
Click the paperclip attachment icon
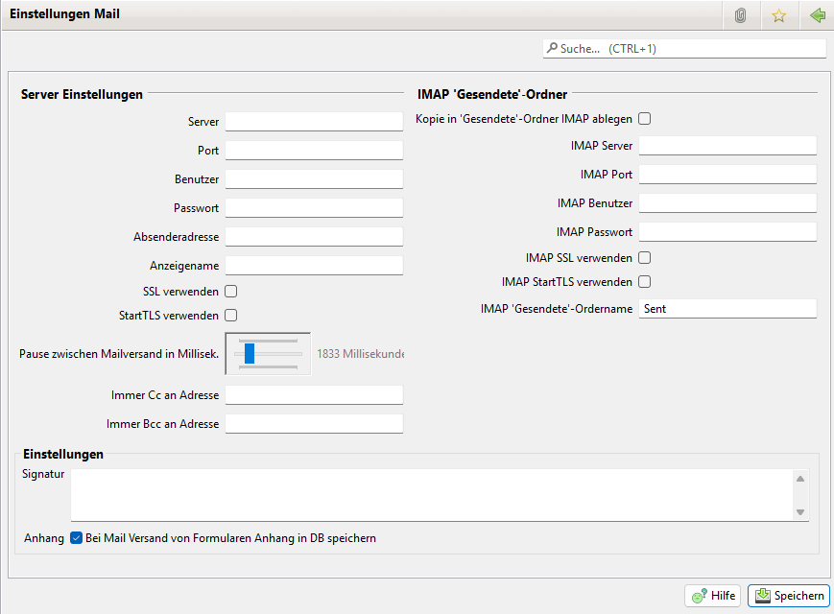[740, 15]
